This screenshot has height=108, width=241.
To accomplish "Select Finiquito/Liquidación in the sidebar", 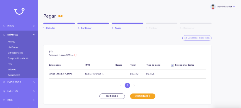I will (x=18, y=58).
